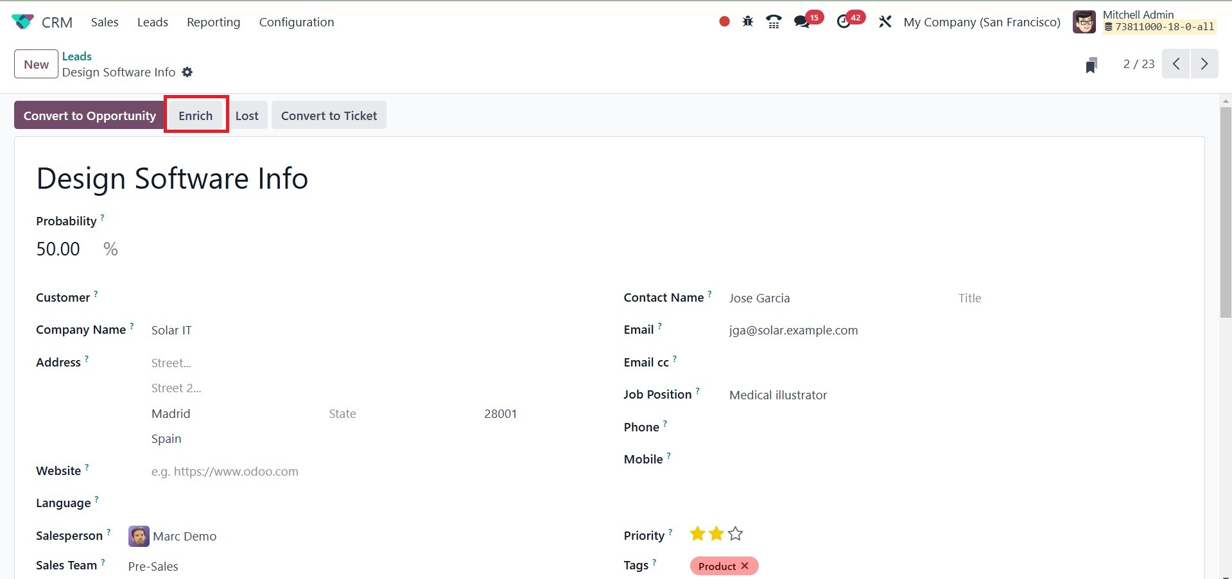The width and height of the screenshot is (1232, 579).
Task: Set priority to three stars
Action: pos(736,534)
